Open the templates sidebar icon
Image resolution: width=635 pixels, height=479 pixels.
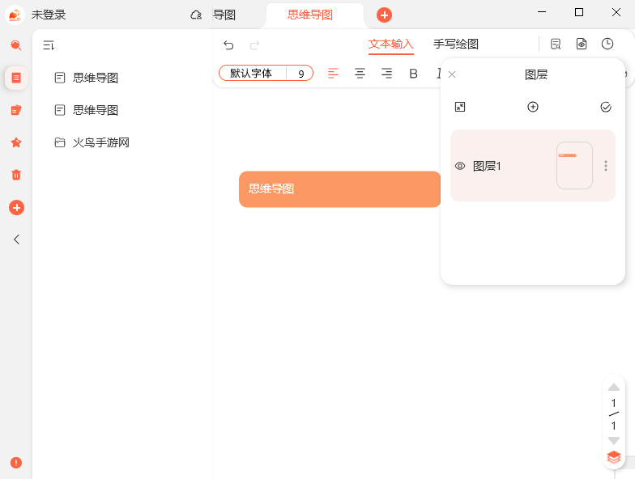pyautogui.click(x=16, y=110)
